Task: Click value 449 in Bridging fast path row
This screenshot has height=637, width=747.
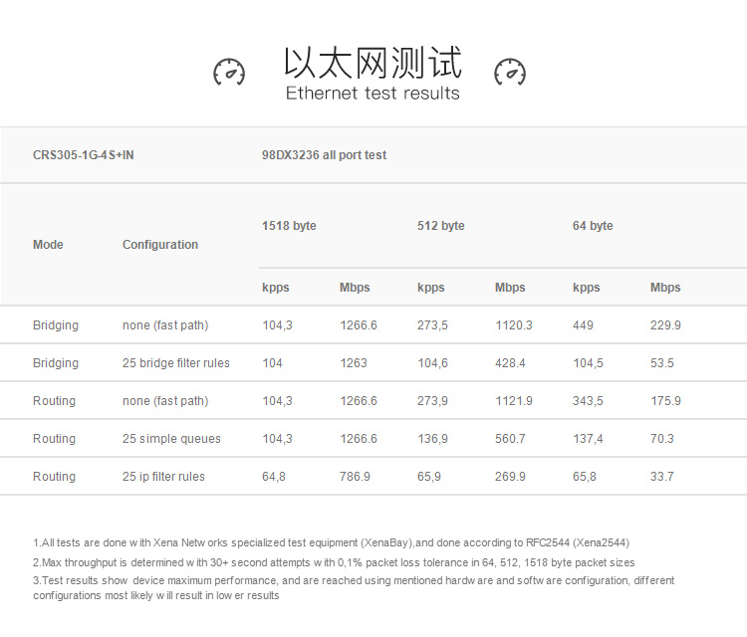Action: (x=583, y=325)
